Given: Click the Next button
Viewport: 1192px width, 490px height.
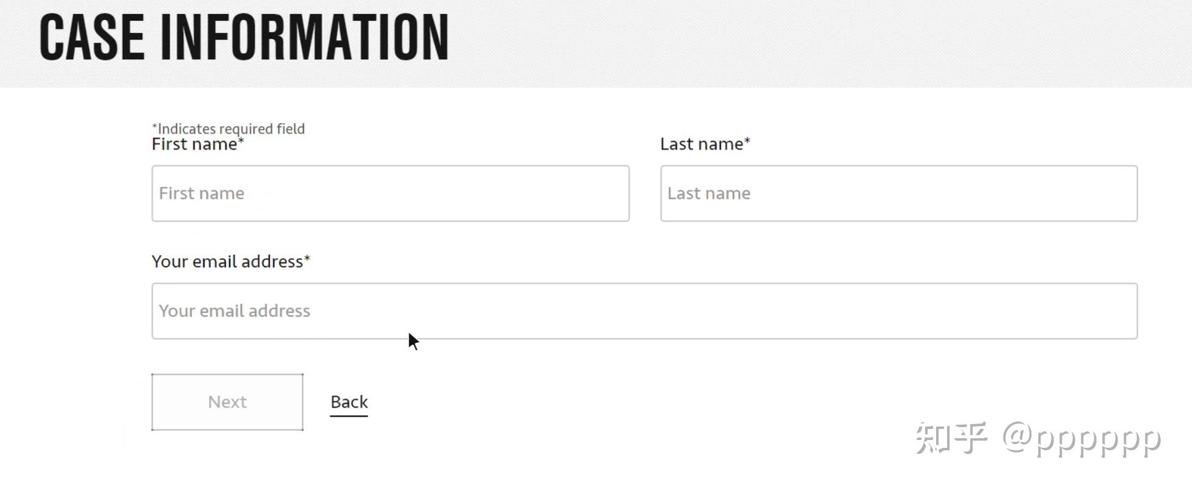Looking at the screenshot, I should tap(227, 402).
